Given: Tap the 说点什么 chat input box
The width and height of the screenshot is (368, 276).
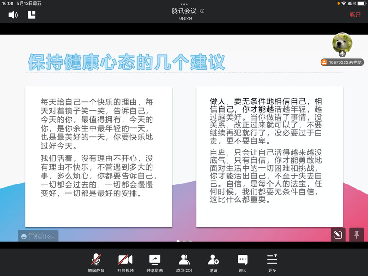Looking at the screenshot, I should click(x=38, y=236).
